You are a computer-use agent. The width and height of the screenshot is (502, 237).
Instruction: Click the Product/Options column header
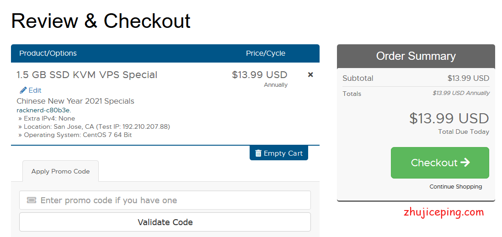point(48,53)
